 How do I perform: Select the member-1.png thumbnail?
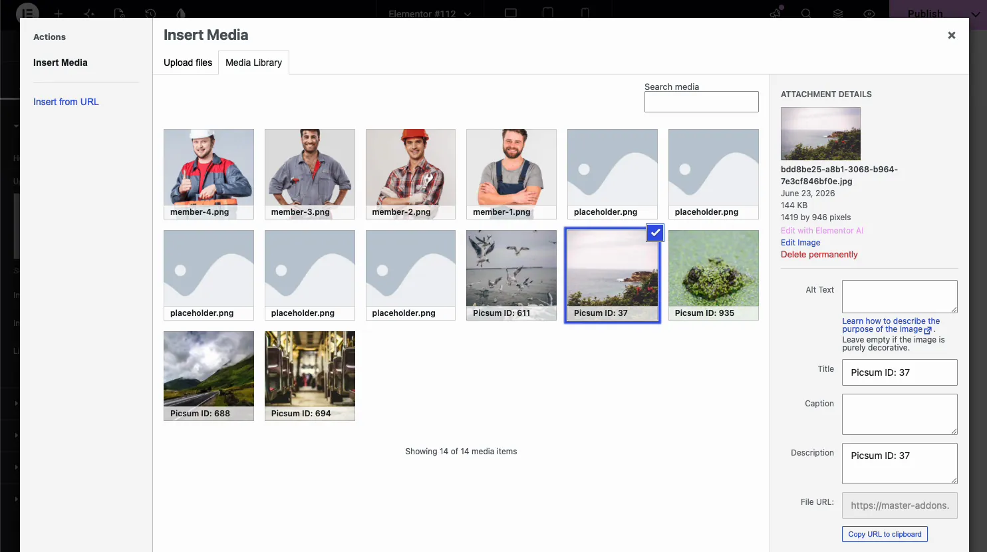click(x=511, y=174)
